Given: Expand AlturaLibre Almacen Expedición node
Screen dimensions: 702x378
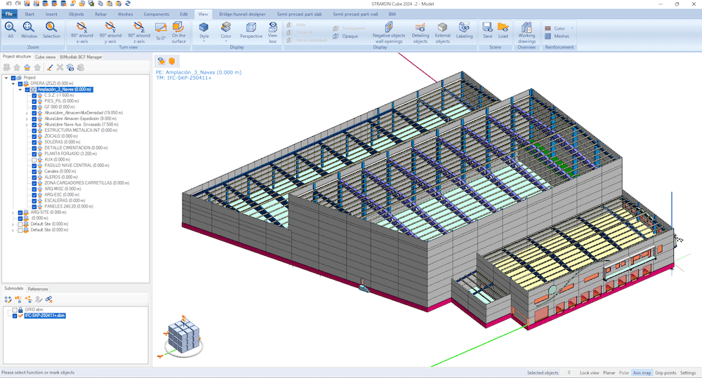Looking at the screenshot, I should point(27,119).
